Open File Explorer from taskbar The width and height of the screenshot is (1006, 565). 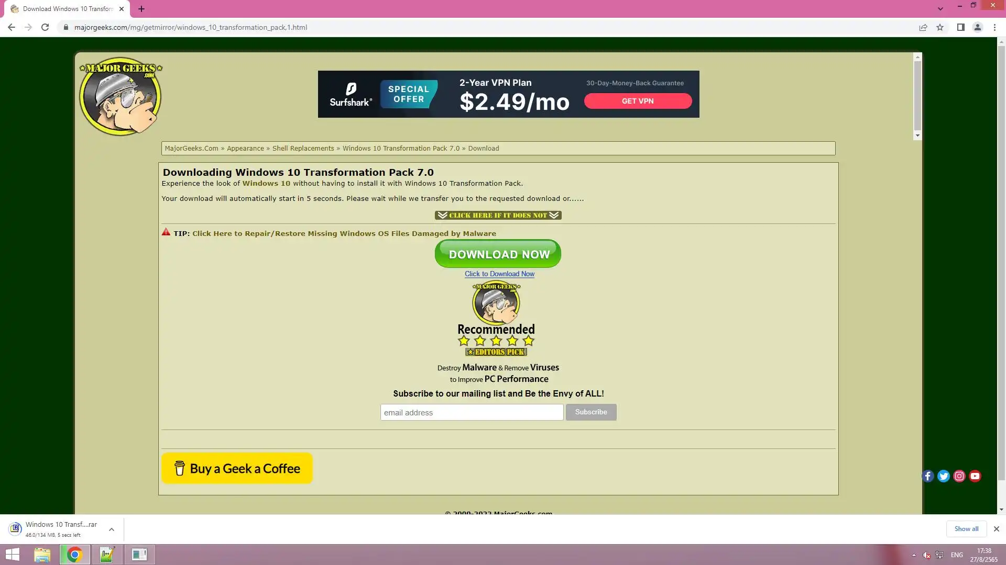(42, 555)
